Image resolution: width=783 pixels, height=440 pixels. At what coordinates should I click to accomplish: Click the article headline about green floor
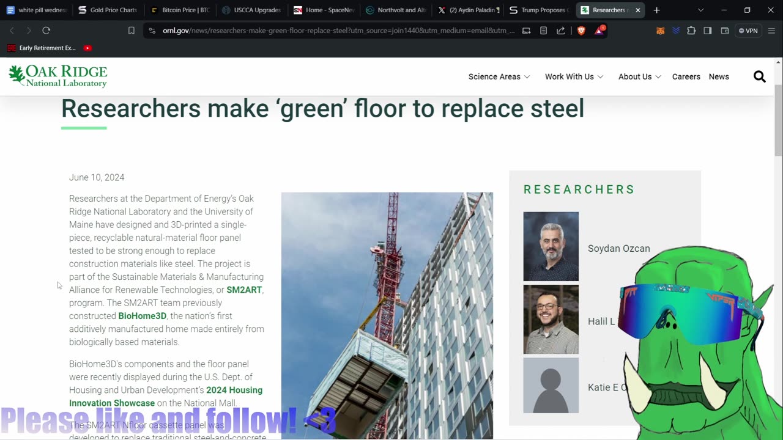click(322, 109)
